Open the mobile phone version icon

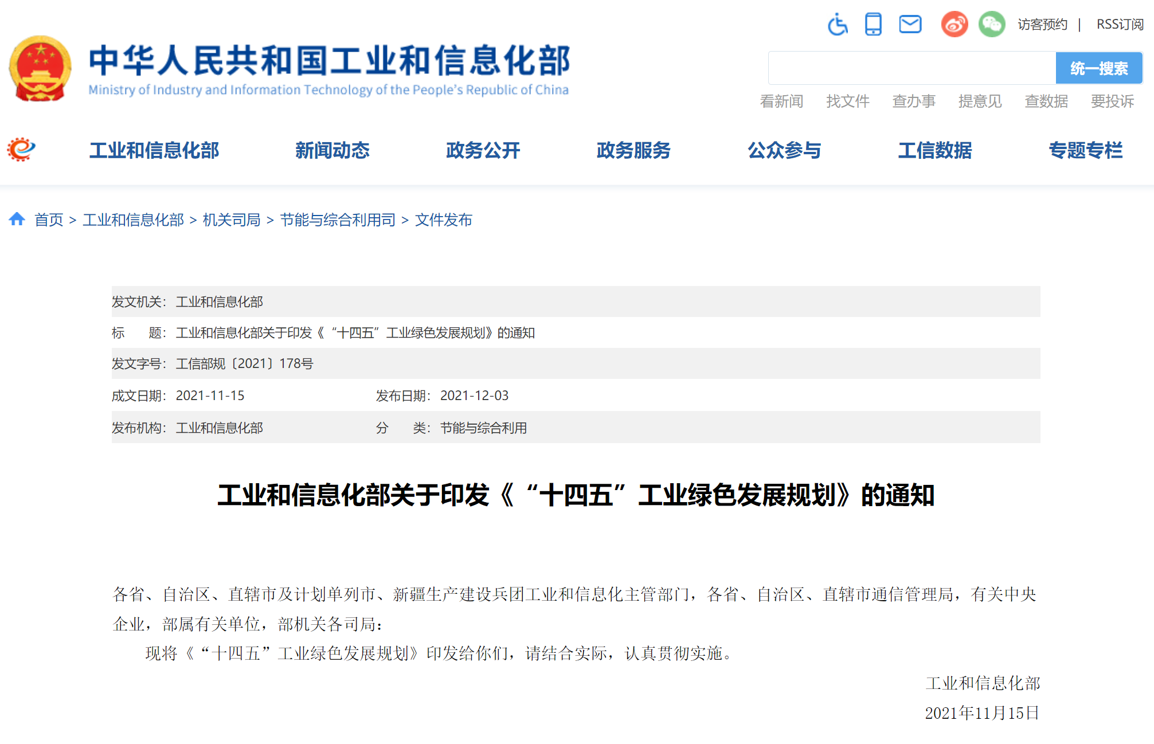[873, 25]
